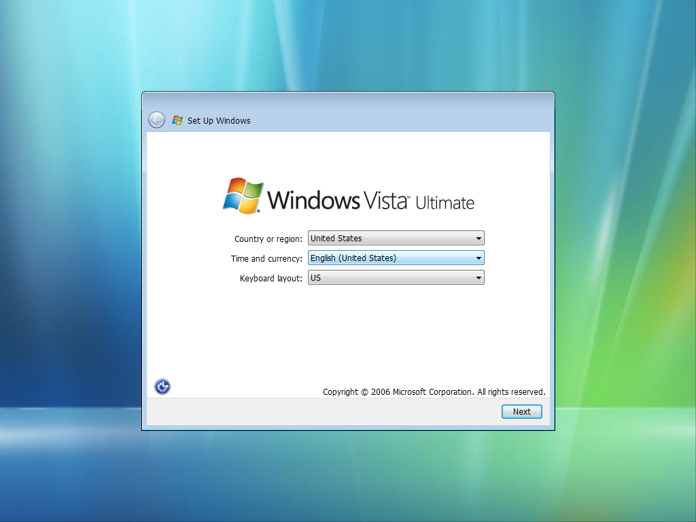Open the Time and currency dropdown
Viewport: 696px width, 522px height.
coord(396,258)
